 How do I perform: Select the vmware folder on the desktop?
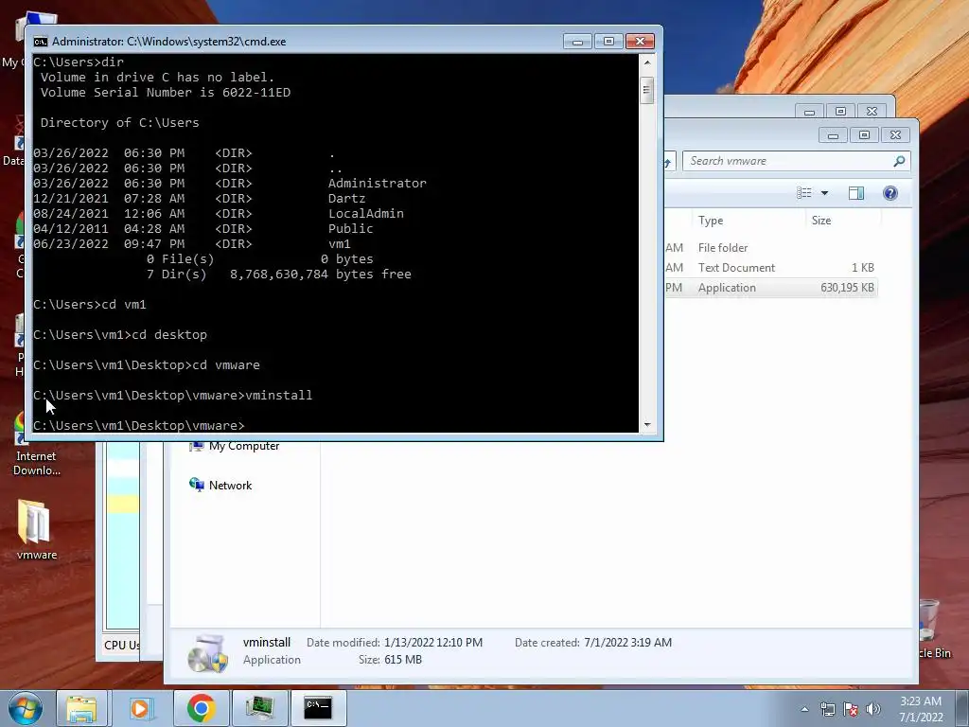[37, 529]
